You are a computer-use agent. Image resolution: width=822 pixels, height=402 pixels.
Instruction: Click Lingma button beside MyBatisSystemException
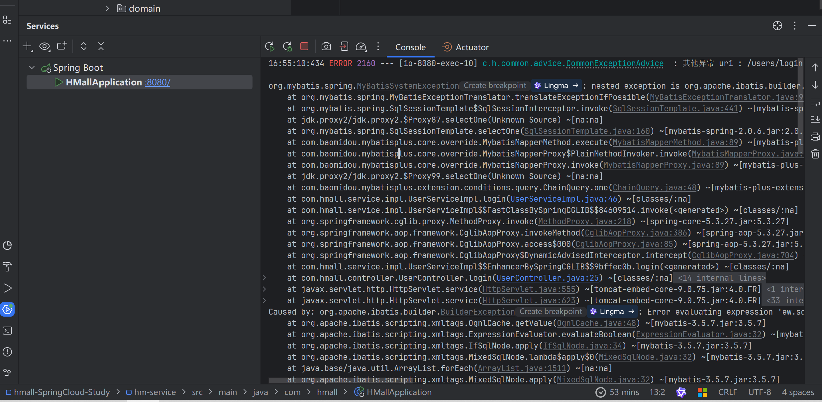coord(557,86)
